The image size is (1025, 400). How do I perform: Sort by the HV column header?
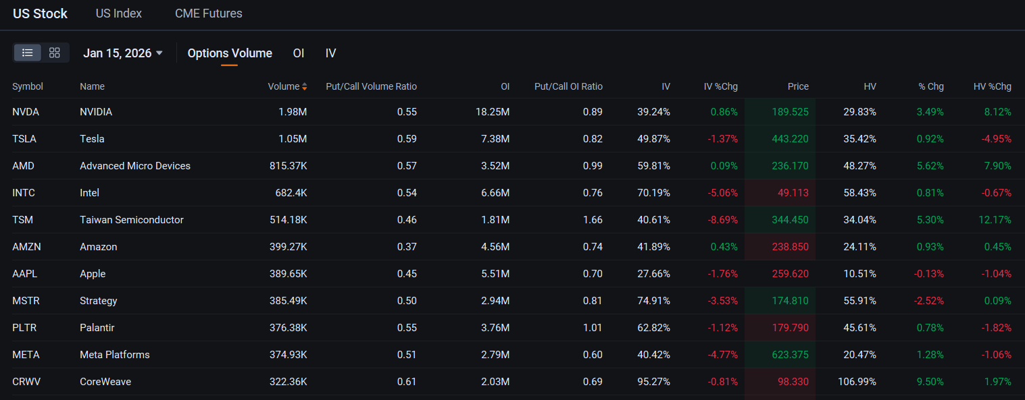870,86
